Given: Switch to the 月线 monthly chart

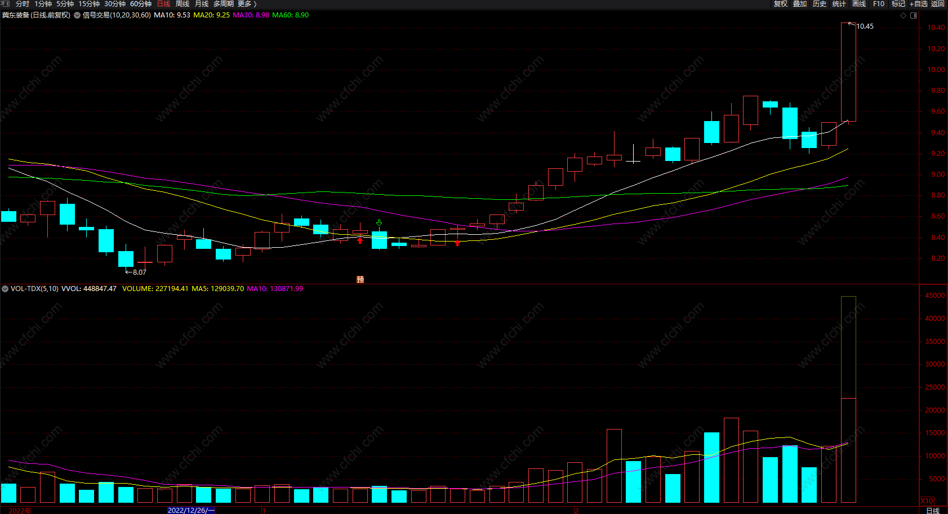Looking at the screenshot, I should click(x=202, y=4).
